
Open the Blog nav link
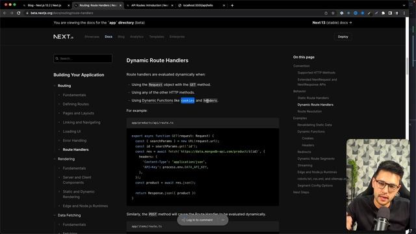[x=121, y=36]
